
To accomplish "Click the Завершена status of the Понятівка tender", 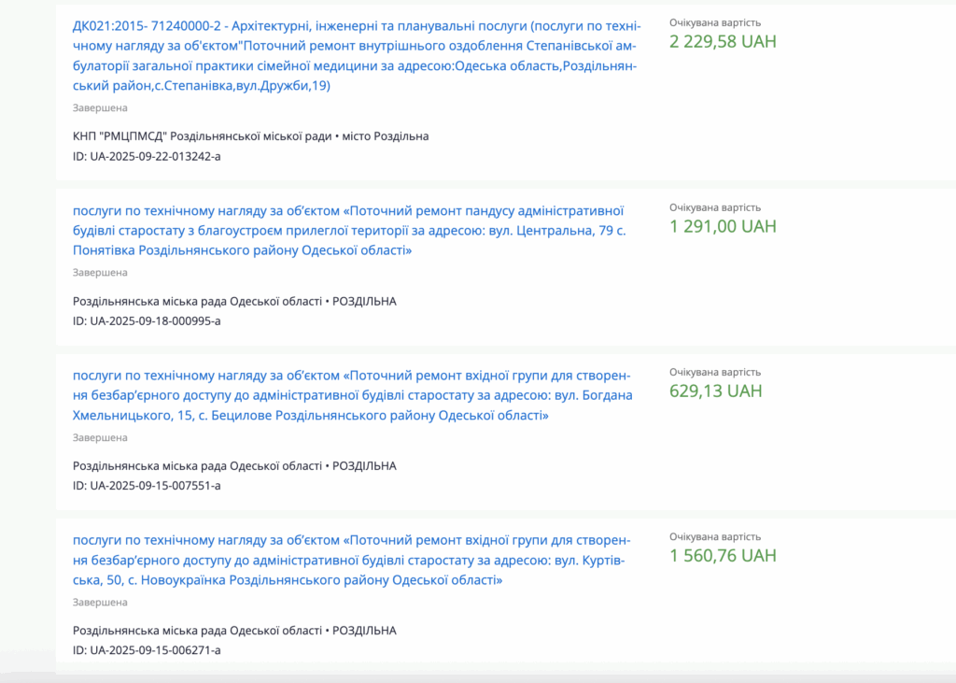I will pos(100,273).
